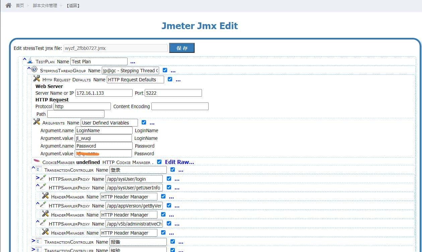Click the /app/sysUser/login sampler pipette icon

coord(43,178)
